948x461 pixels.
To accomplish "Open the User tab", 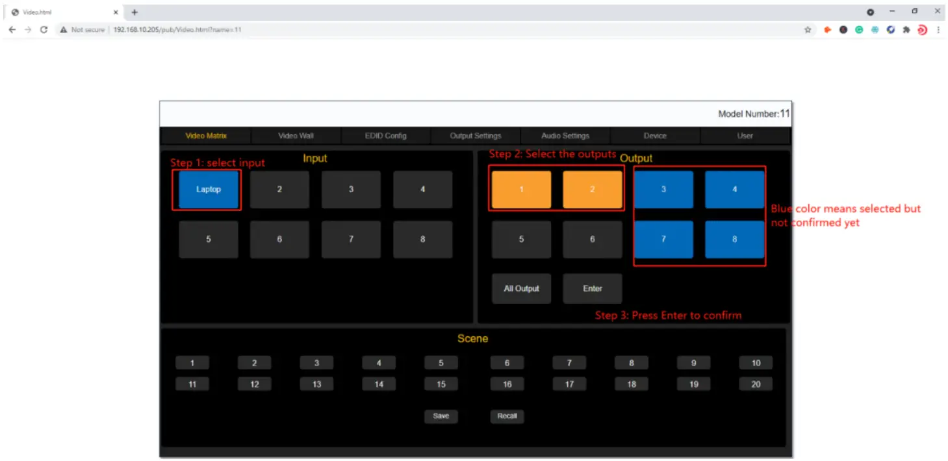I will (745, 136).
